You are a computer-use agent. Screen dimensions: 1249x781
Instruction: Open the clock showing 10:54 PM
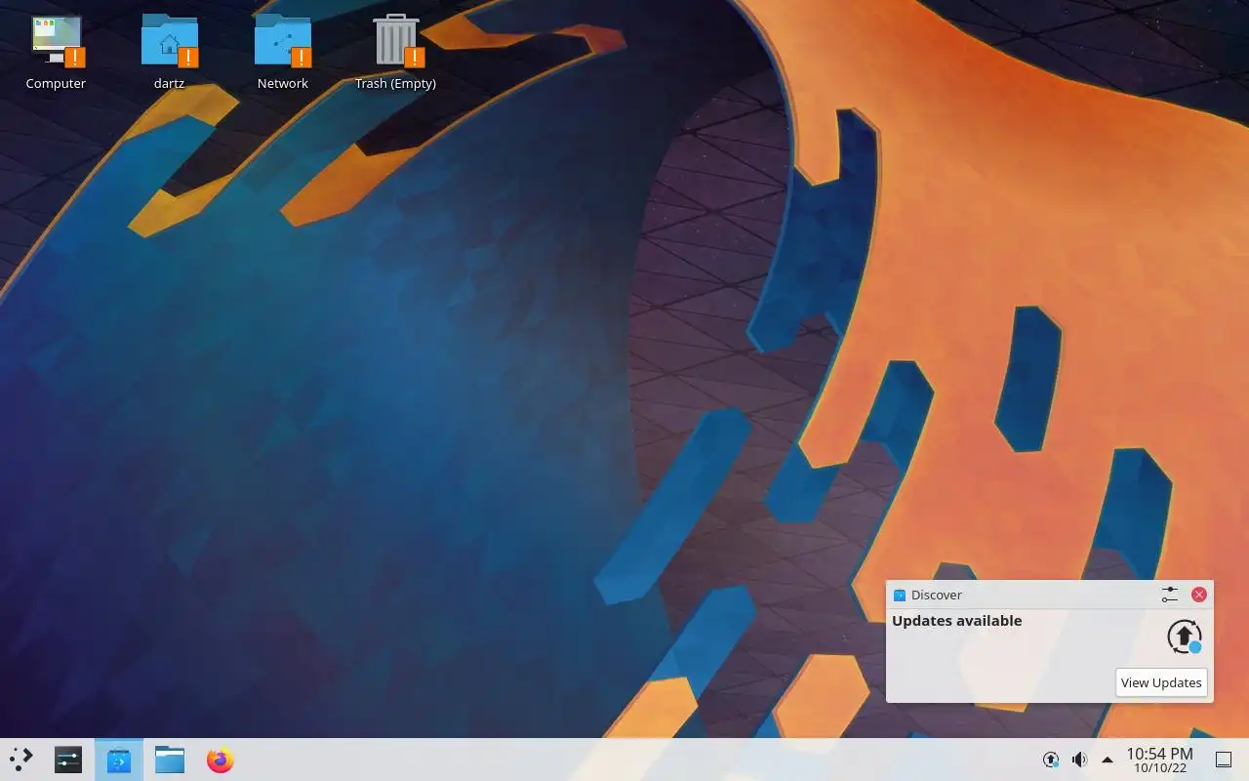click(x=1159, y=753)
